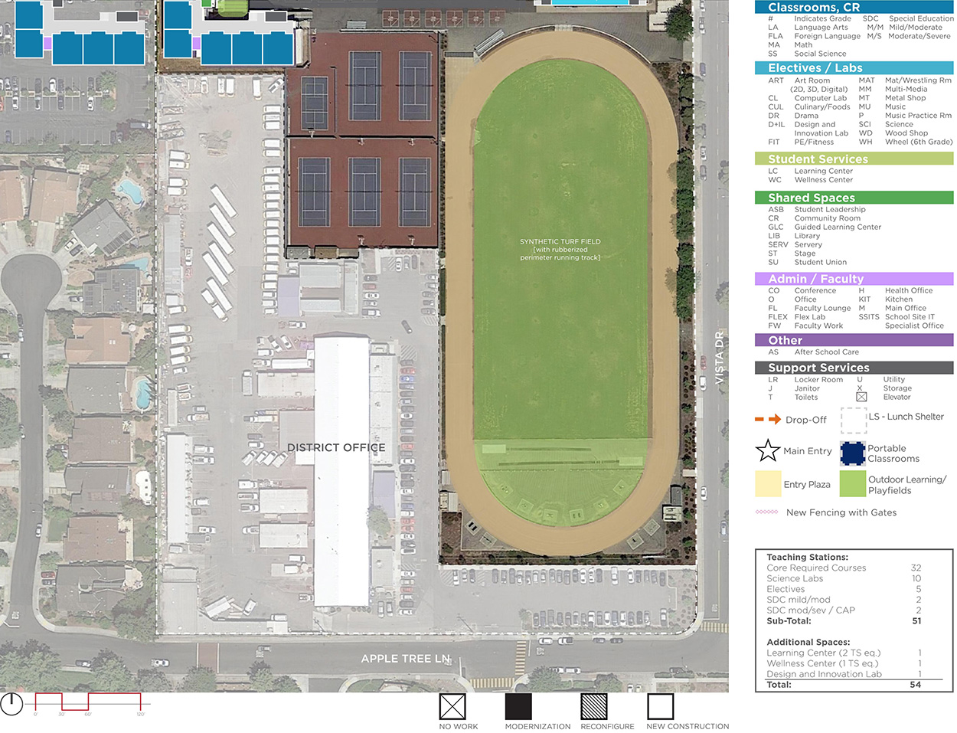The height and width of the screenshot is (733, 957).
Task: Click the 'Metal Shop' legend entry
Action: [x=905, y=98]
